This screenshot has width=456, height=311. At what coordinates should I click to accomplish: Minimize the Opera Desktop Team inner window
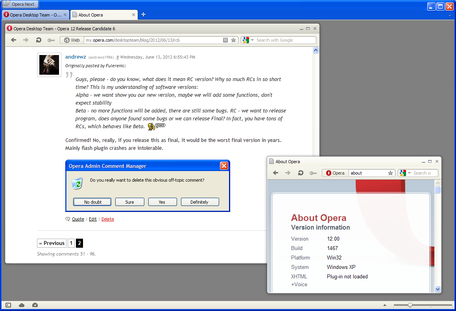[302, 29]
